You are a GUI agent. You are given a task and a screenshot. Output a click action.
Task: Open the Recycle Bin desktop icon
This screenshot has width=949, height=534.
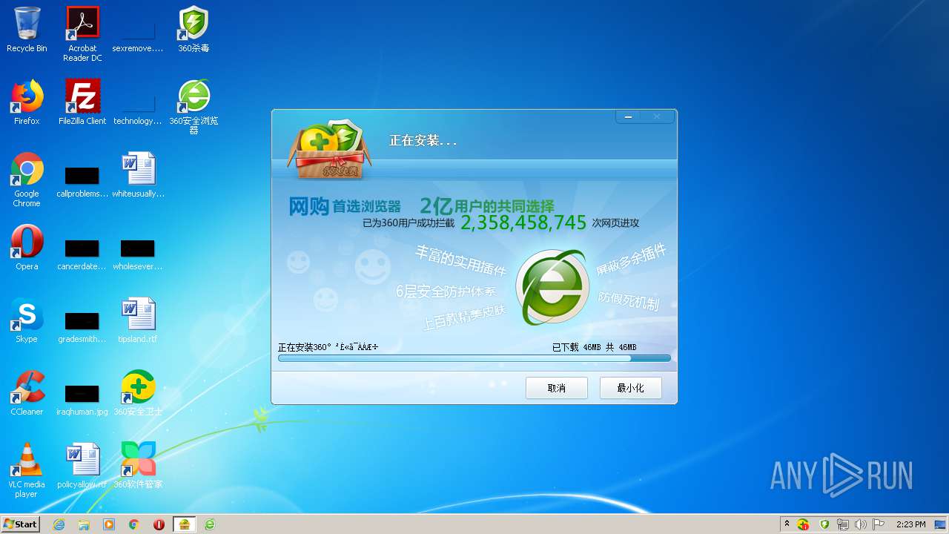coord(27,30)
